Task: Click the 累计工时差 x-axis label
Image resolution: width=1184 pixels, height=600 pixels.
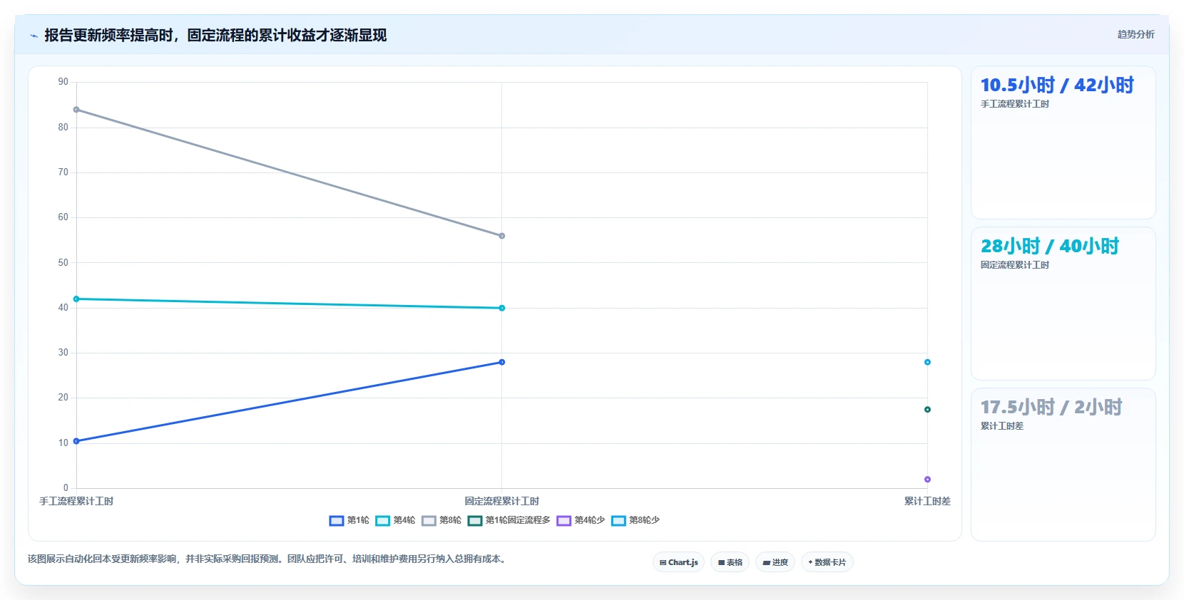Action: coord(927,501)
